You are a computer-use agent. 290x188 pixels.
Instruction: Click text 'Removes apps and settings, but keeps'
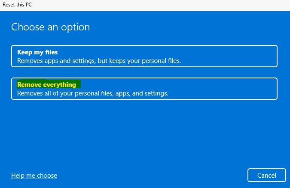pyautogui.click(x=71, y=61)
